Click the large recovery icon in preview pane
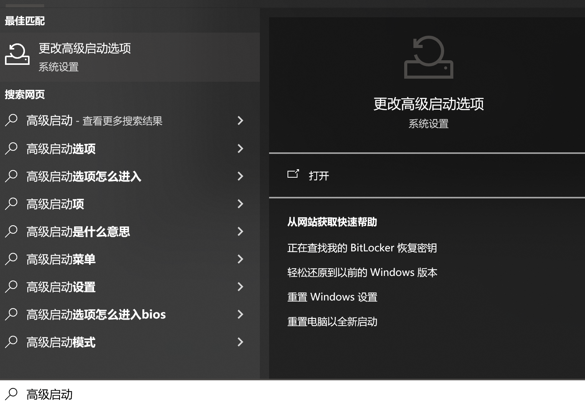The width and height of the screenshot is (585, 406). coord(429,57)
